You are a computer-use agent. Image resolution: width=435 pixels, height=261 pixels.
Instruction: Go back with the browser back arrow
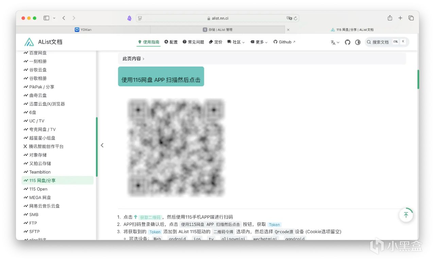[x=64, y=18]
